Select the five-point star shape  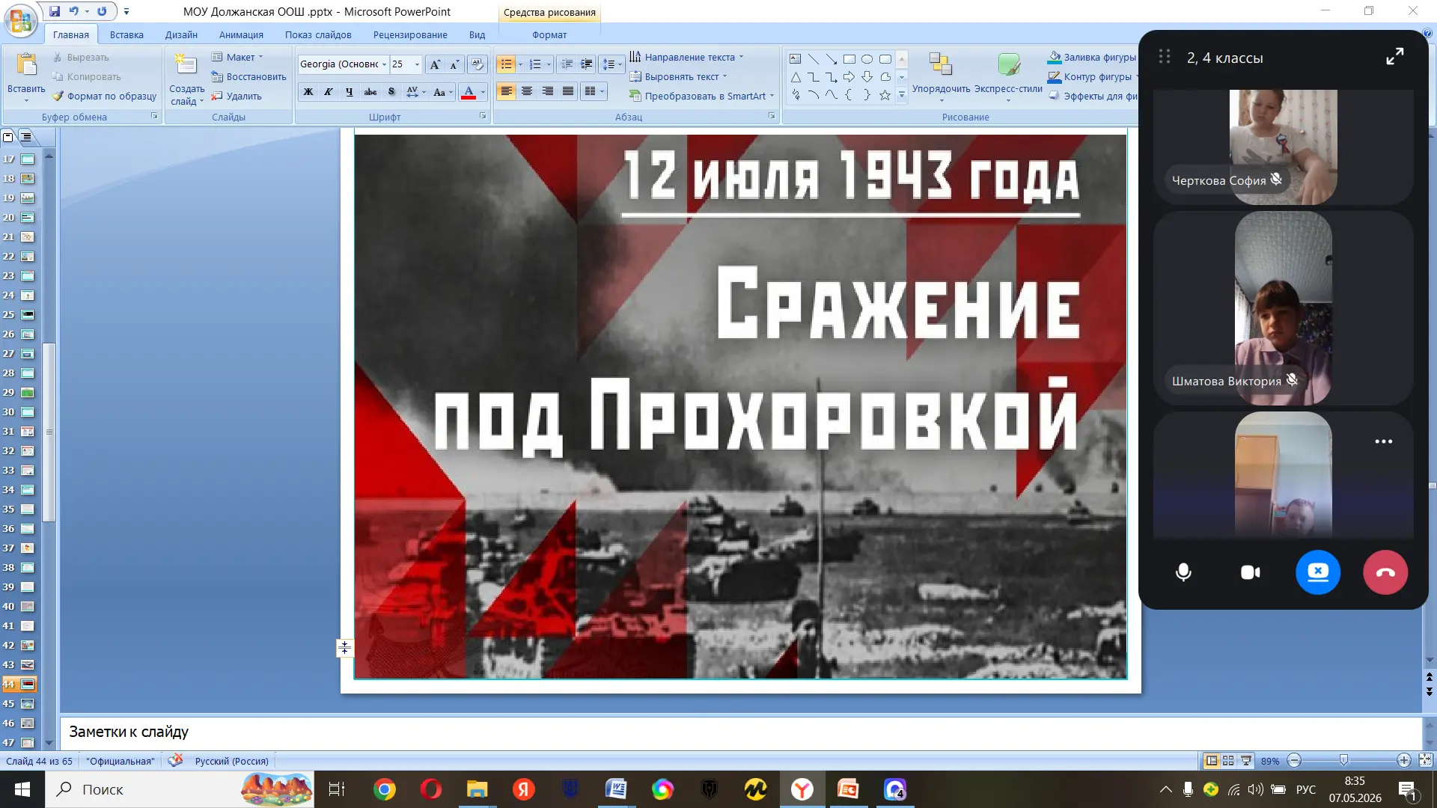[885, 95]
